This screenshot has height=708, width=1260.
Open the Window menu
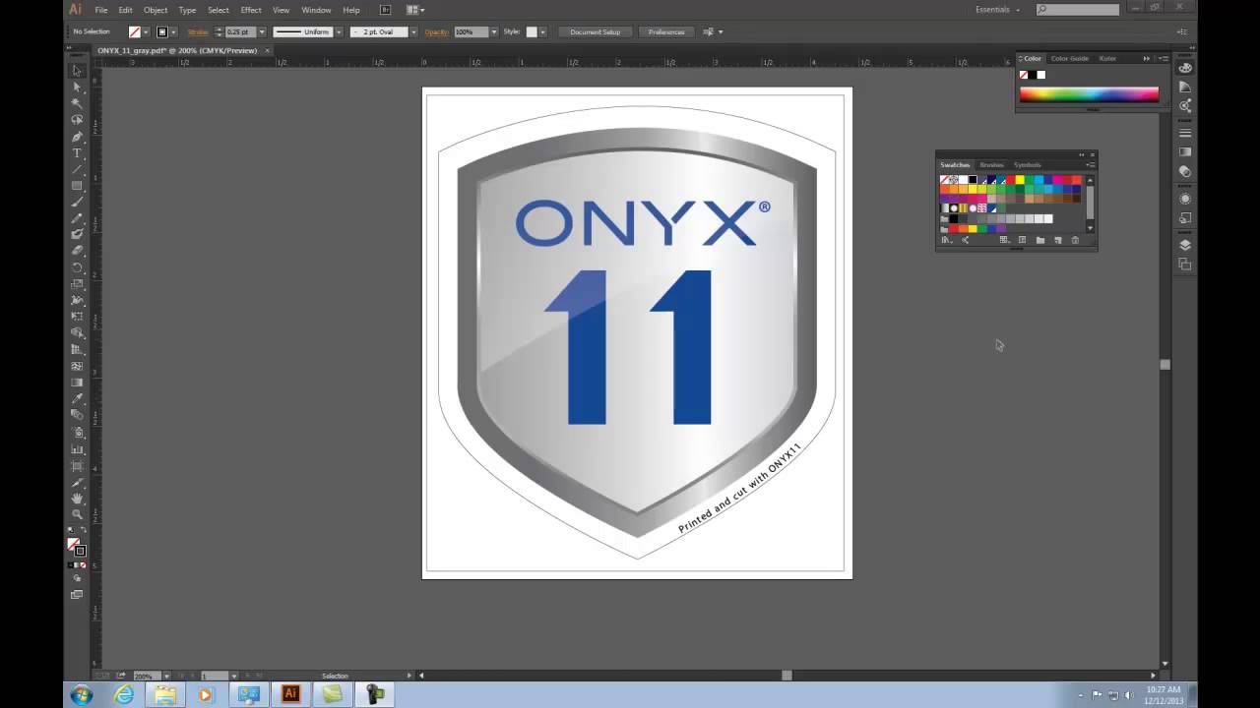pyautogui.click(x=316, y=10)
